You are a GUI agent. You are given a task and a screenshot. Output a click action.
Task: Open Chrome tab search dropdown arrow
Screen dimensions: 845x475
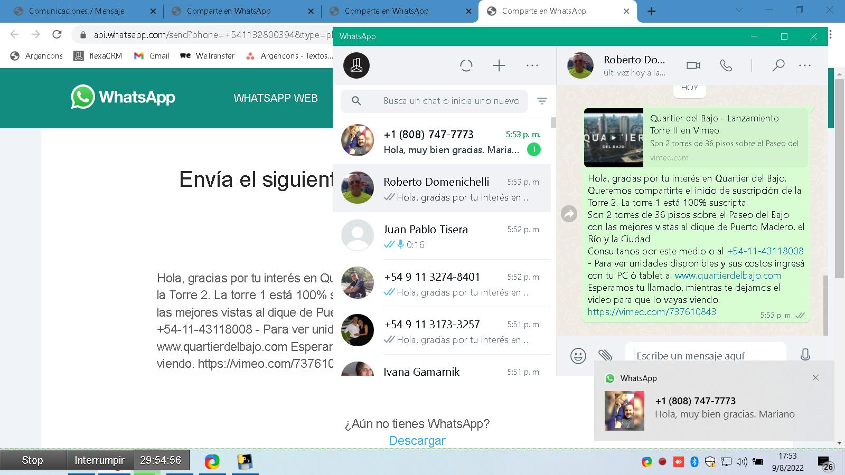[739, 10]
